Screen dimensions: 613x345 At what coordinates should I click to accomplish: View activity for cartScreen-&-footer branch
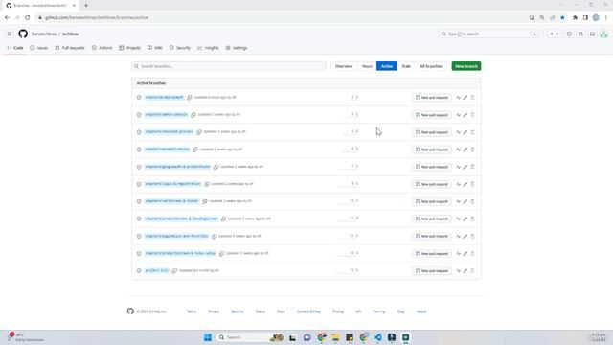click(x=458, y=201)
